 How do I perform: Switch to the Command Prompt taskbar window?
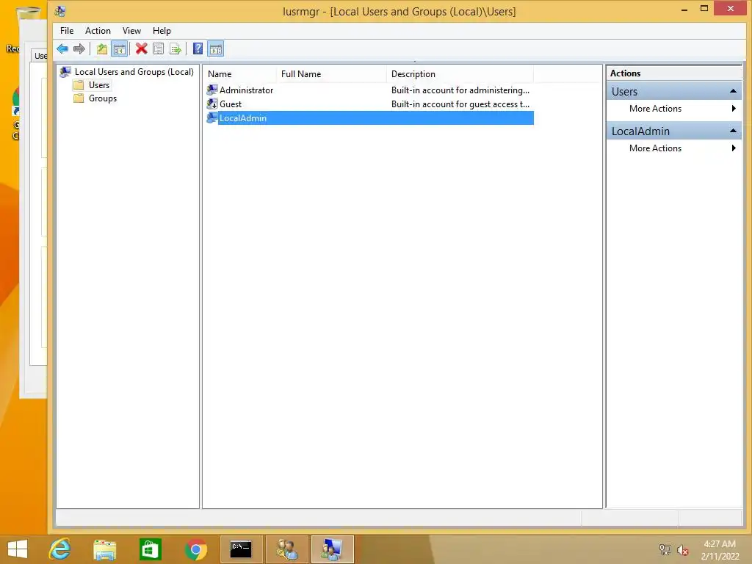point(241,549)
